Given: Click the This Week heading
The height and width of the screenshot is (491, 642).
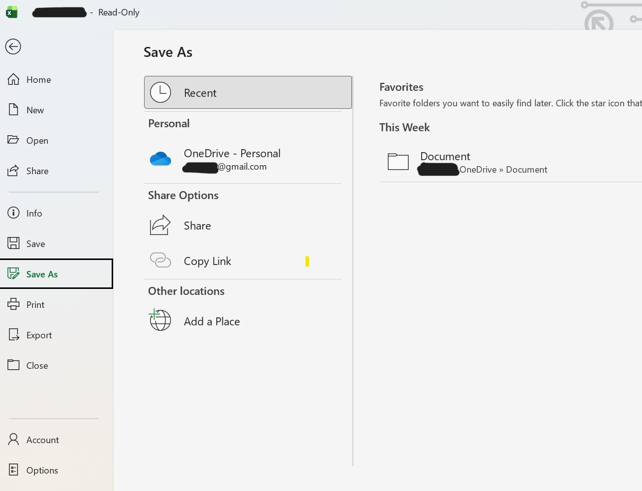Looking at the screenshot, I should 404,127.
